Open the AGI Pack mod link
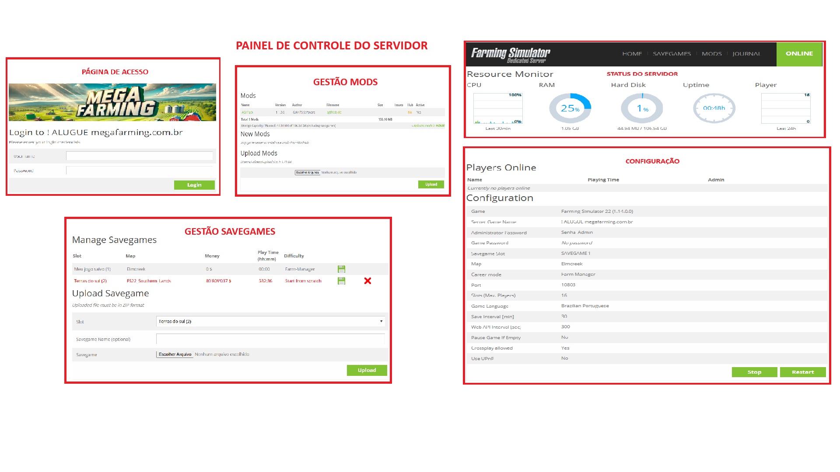 tap(247, 112)
